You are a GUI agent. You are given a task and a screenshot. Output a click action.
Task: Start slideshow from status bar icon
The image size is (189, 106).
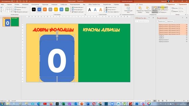coord(167,101)
